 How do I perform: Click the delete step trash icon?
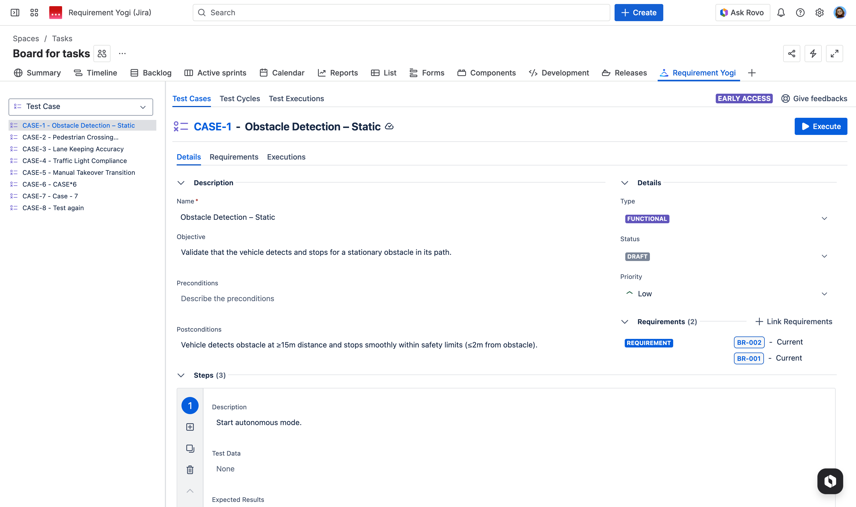pos(190,470)
